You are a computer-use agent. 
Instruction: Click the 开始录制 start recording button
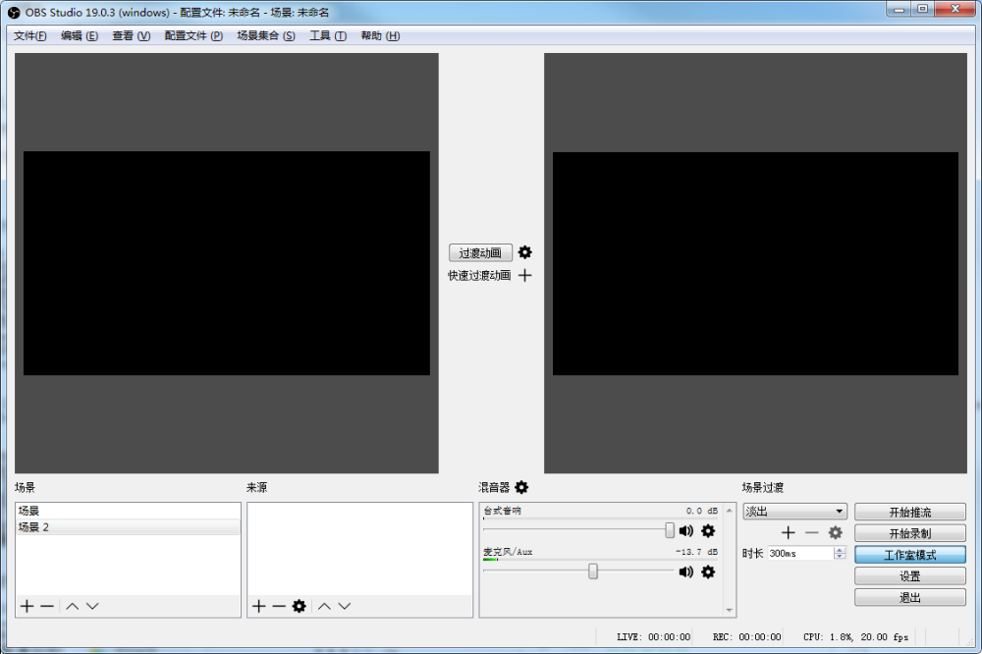click(909, 533)
